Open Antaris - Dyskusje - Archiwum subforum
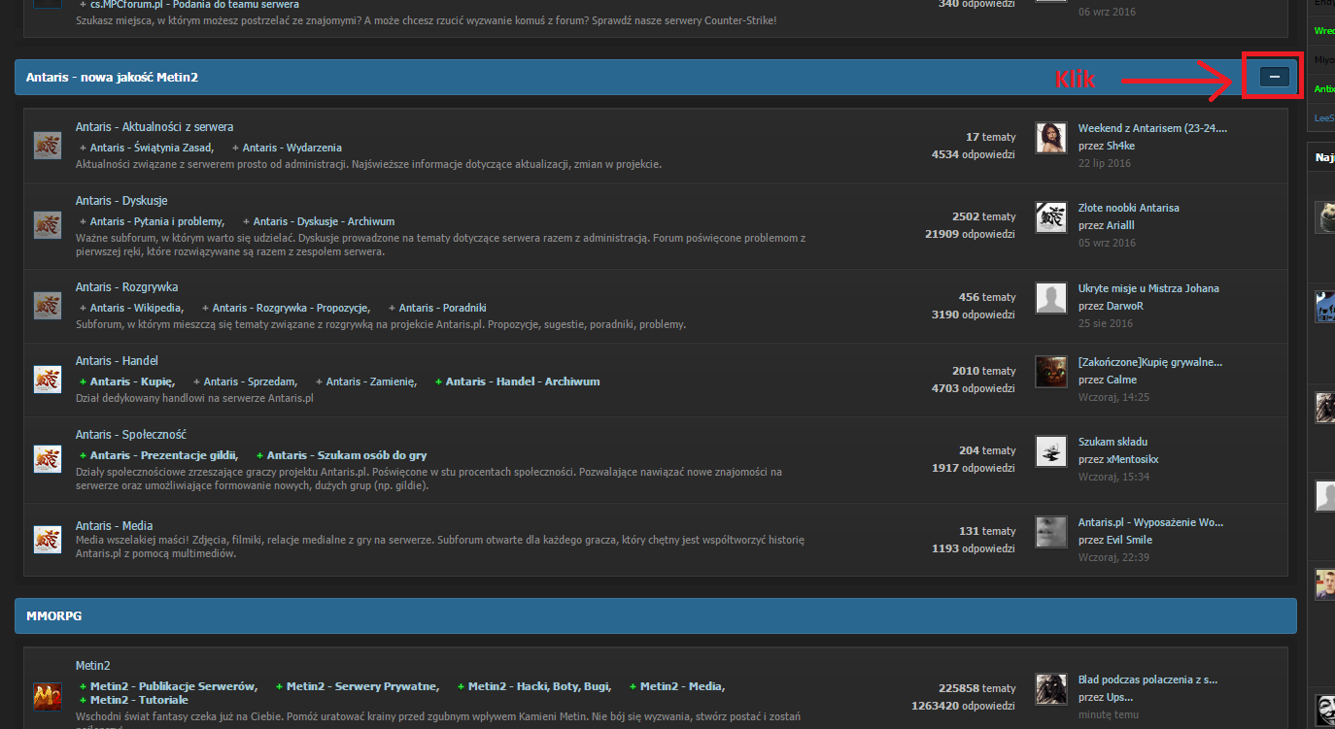 [x=324, y=221]
